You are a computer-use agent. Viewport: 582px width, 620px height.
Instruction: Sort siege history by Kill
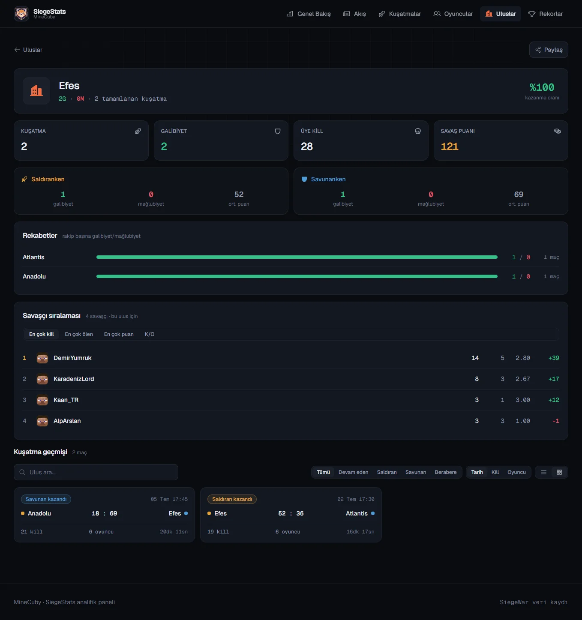click(495, 472)
